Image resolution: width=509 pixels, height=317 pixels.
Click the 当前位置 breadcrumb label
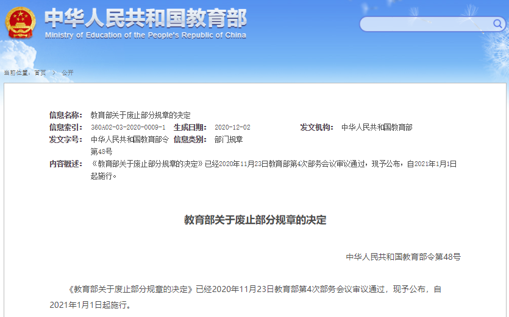click(x=17, y=73)
